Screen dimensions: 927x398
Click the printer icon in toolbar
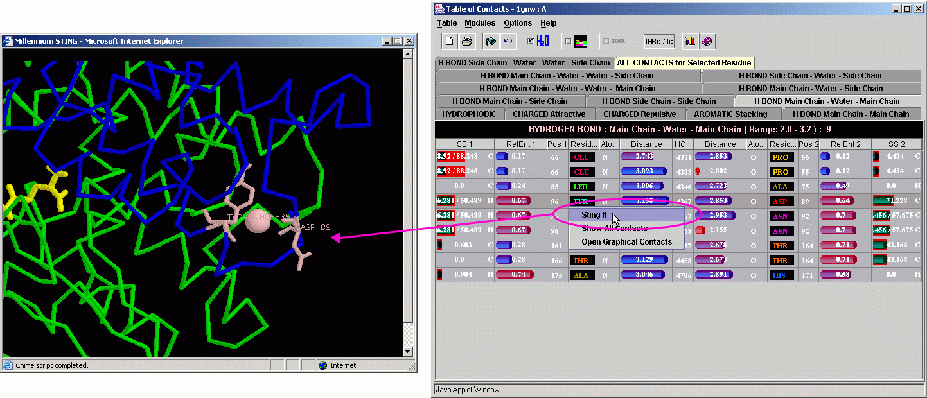[467, 41]
